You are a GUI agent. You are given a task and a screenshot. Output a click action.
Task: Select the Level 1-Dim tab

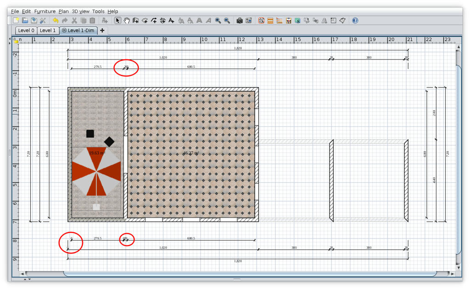click(78, 31)
